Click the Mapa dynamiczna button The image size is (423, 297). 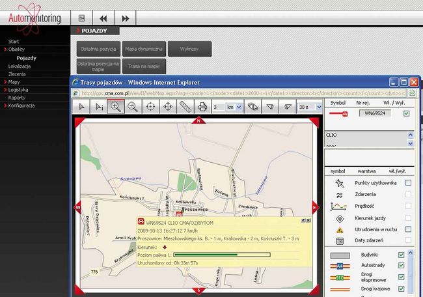(x=143, y=49)
